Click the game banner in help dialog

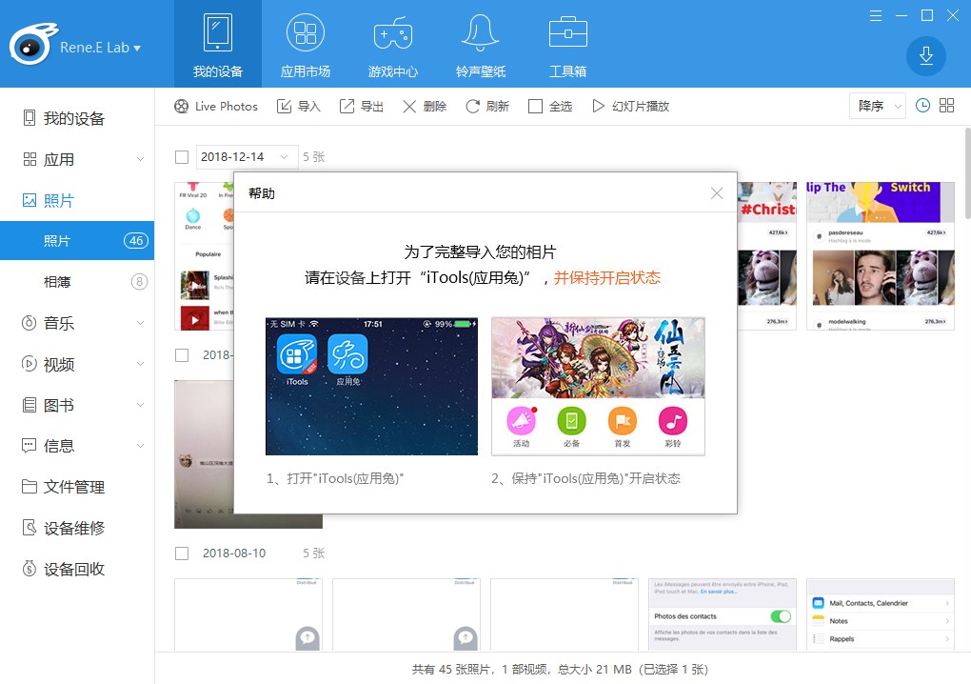coord(598,358)
